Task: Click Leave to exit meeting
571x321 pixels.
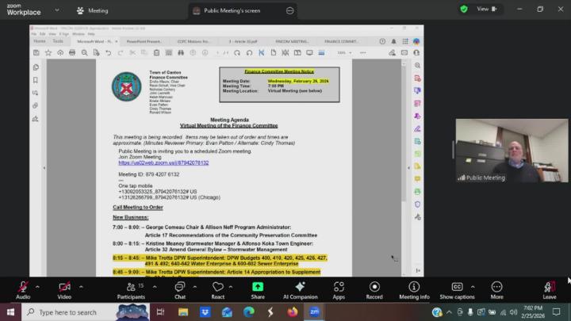Action: [x=549, y=289]
